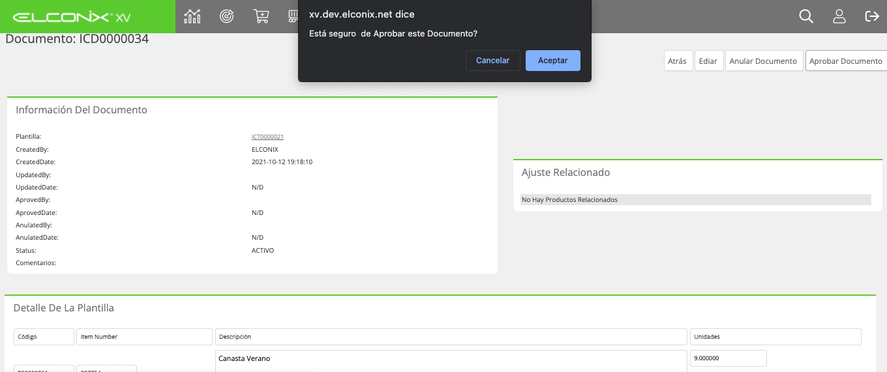
Task: Open the user profile icon
Action: tap(839, 16)
